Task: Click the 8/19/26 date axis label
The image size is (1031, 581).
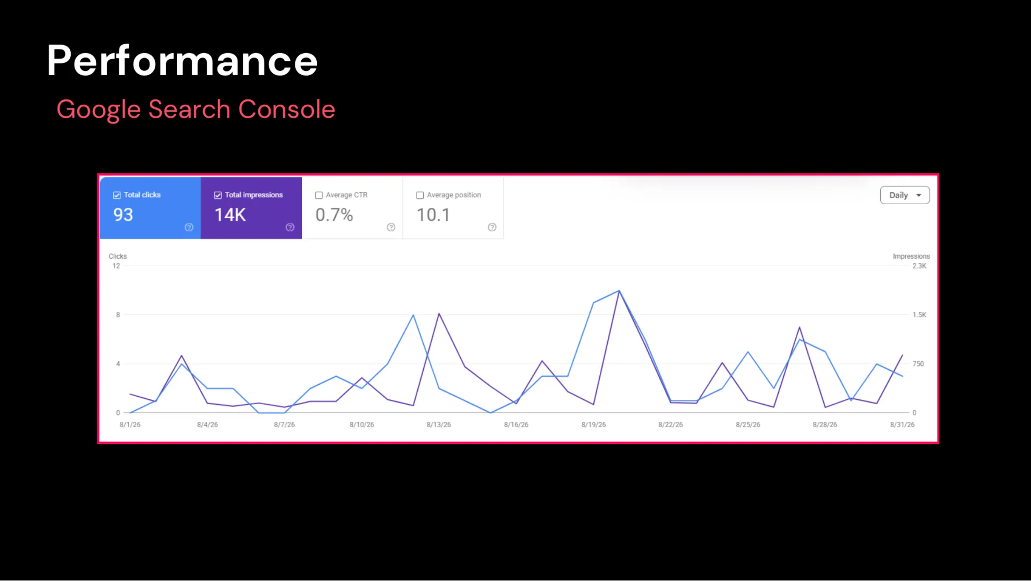Action: click(593, 425)
